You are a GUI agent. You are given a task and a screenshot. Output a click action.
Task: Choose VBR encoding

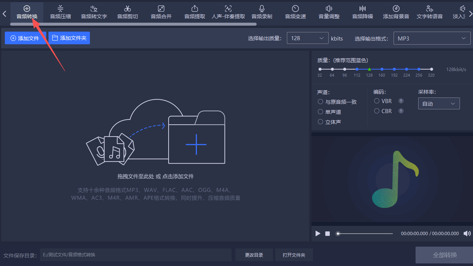(x=383, y=101)
